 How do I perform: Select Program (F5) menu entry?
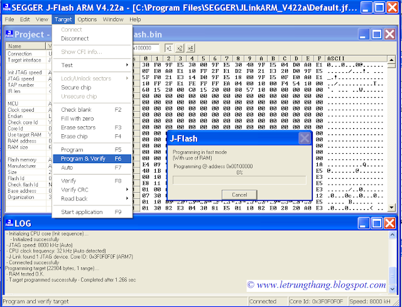[92, 149]
